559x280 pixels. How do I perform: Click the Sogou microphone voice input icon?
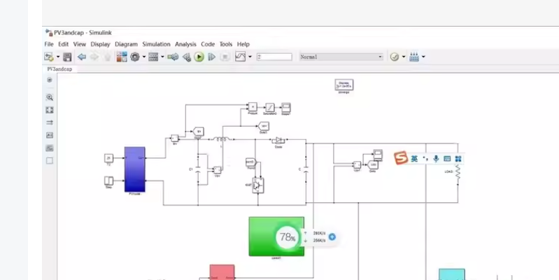click(x=436, y=159)
